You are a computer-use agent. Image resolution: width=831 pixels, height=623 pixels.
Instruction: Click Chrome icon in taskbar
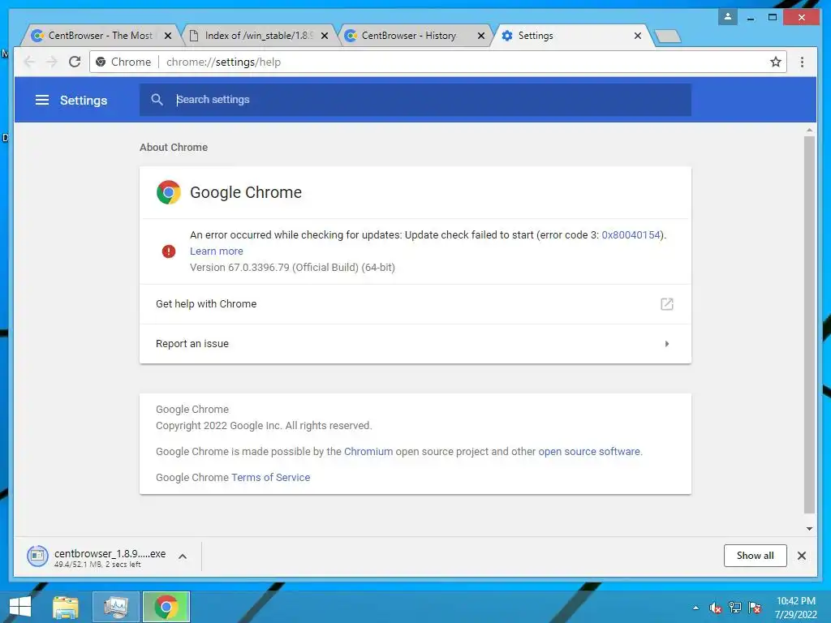coord(166,607)
